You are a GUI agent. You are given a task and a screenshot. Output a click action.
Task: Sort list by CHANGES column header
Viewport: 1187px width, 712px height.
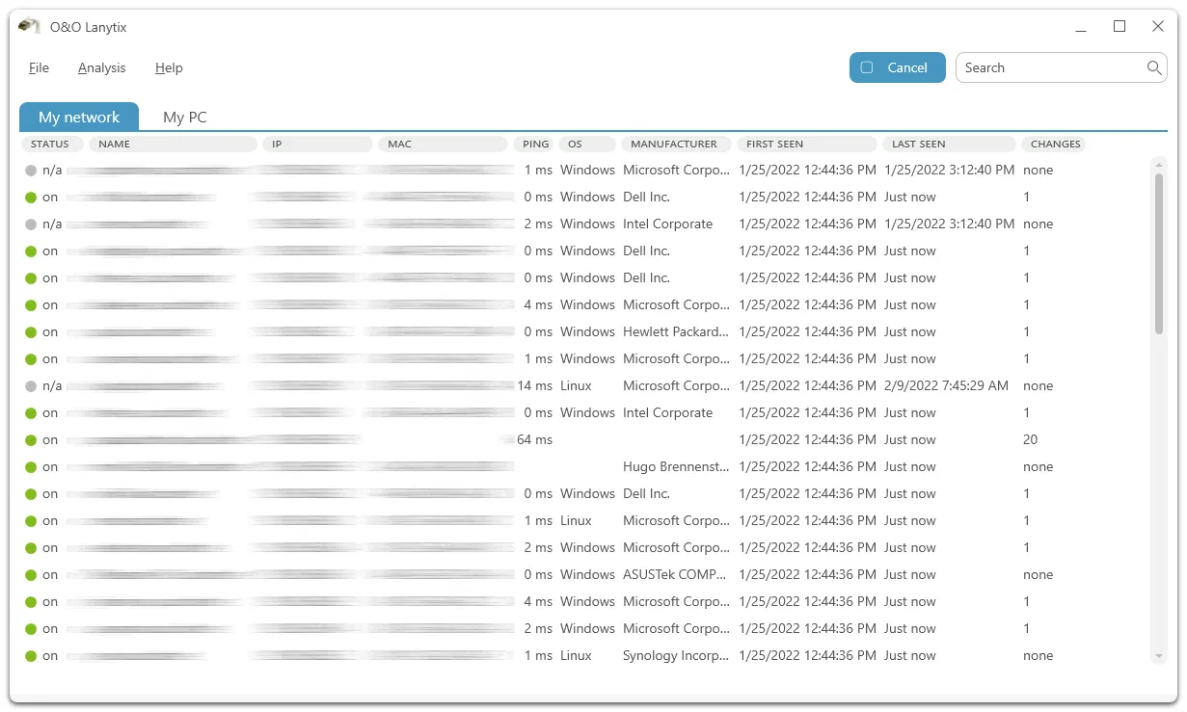[x=1055, y=145]
